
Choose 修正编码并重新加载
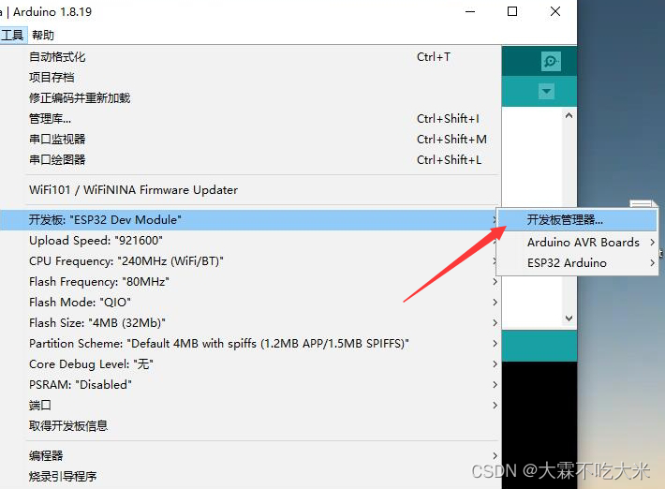[x=250, y=98]
